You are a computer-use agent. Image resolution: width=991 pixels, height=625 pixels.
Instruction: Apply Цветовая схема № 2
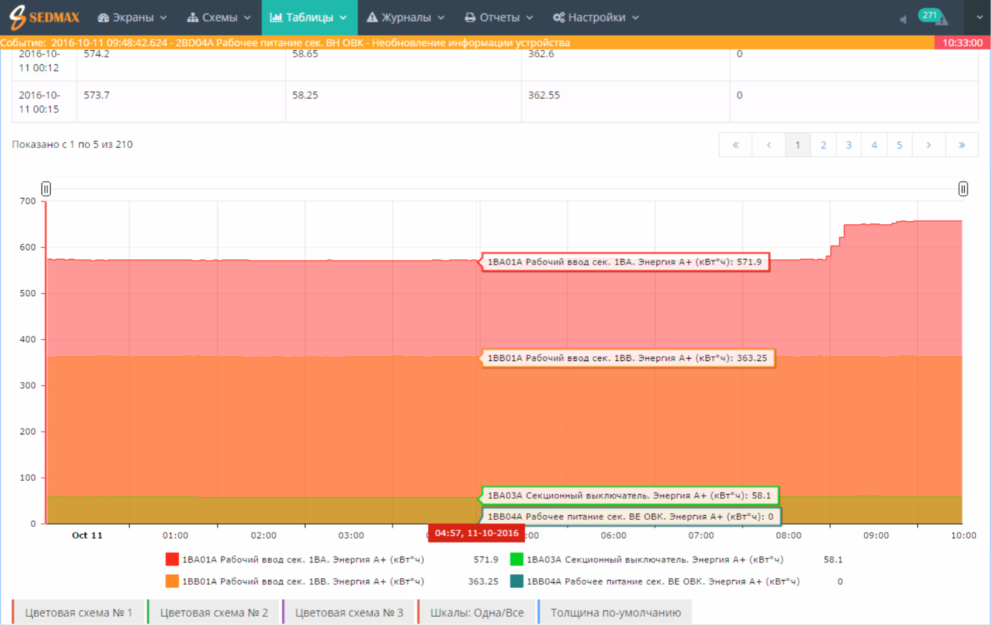[x=214, y=612]
